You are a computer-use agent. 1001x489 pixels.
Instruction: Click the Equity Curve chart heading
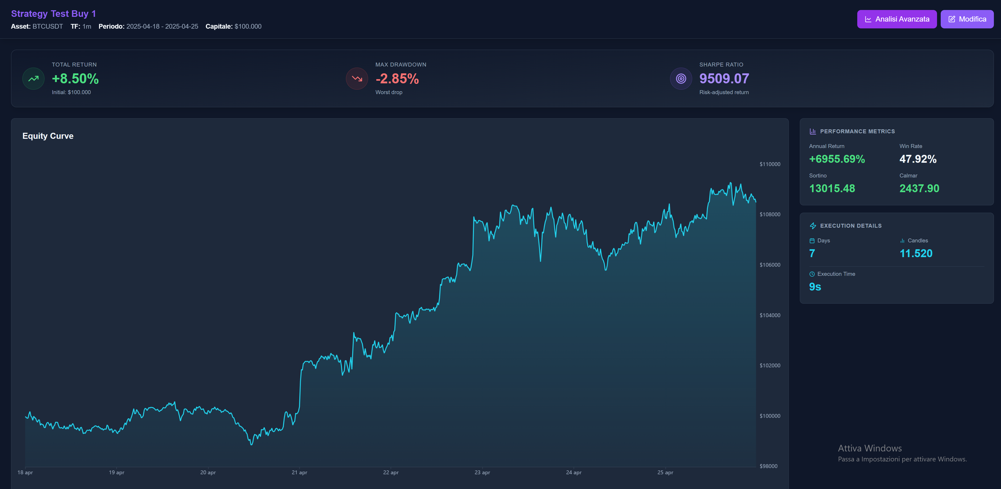(x=48, y=136)
